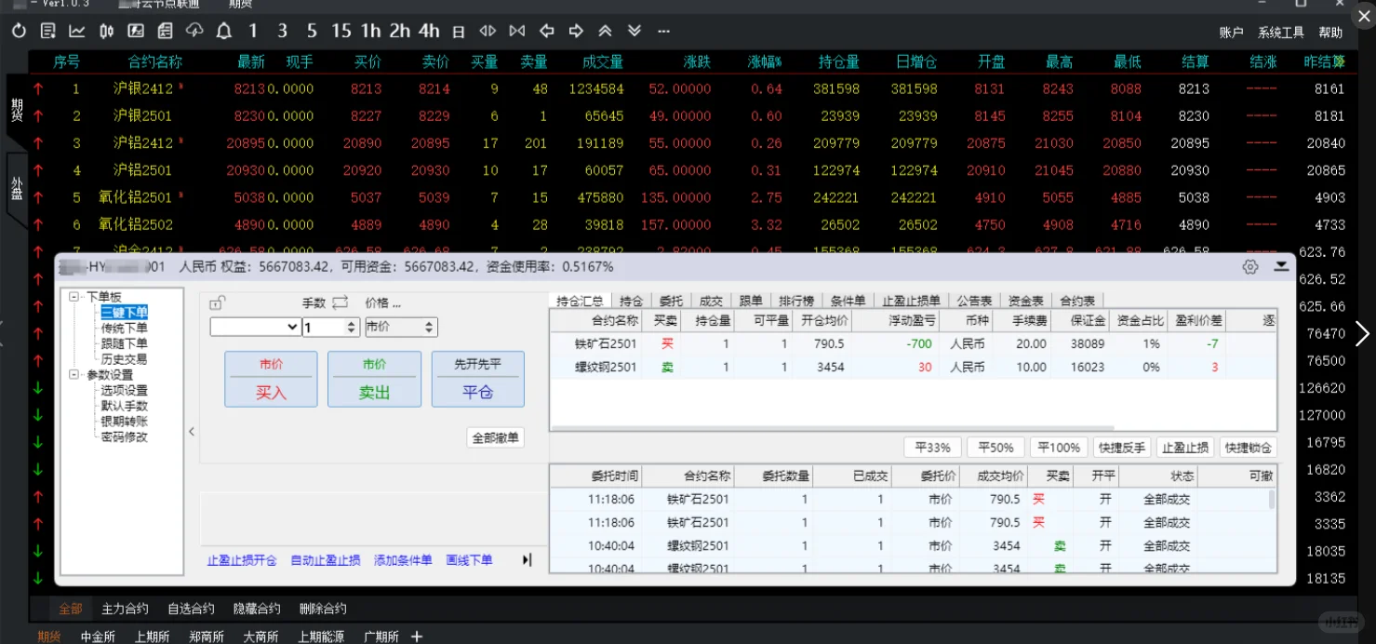Open the alert bell icon

(x=224, y=31)
